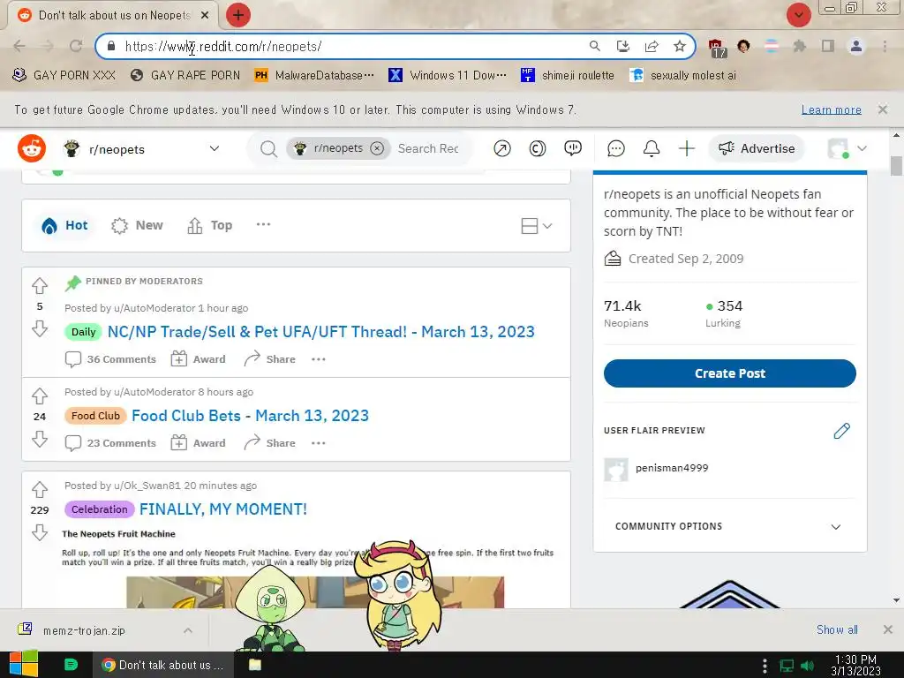Expand the Community Options section

(730, 526)
